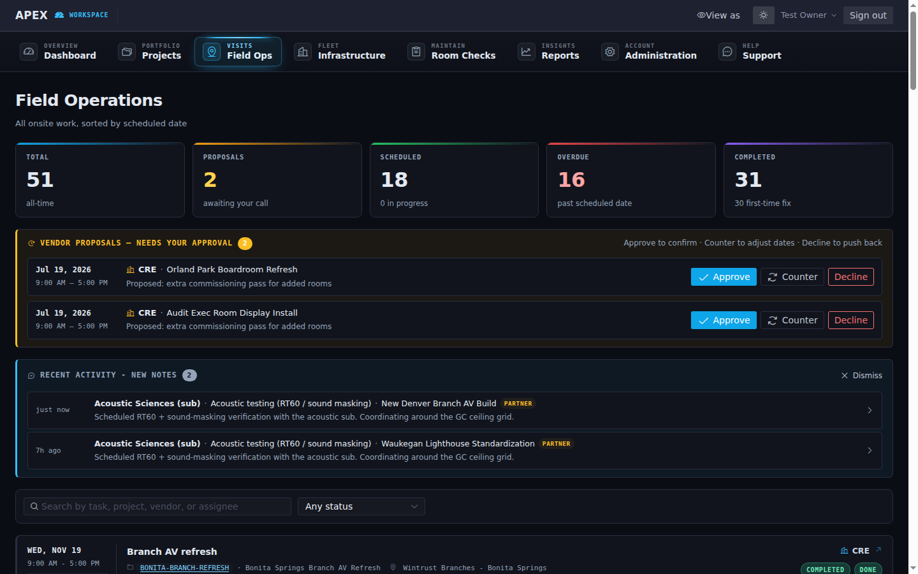Click the folder icon beside BONITA-BRANCH-REFRESH
The image size is (918, 574).
coord(131,567)
